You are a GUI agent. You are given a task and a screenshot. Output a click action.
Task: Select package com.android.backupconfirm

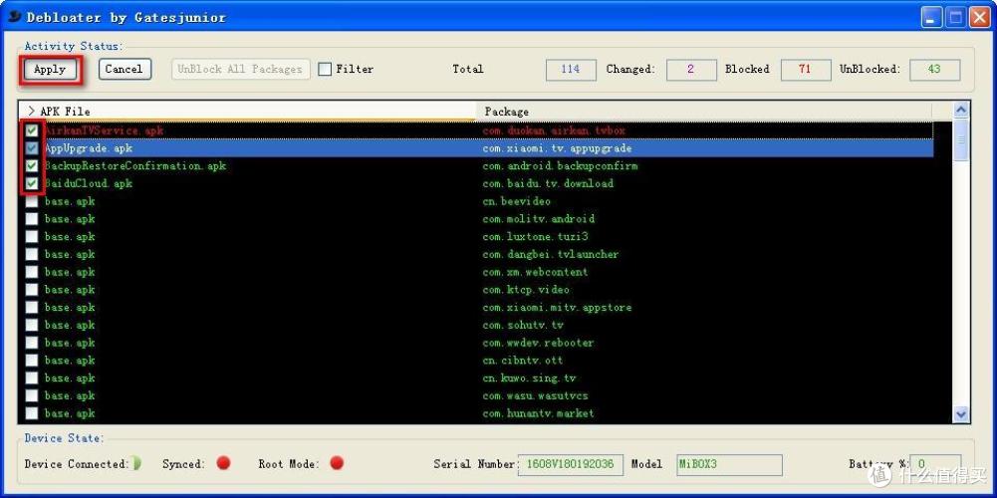point(560,166)
